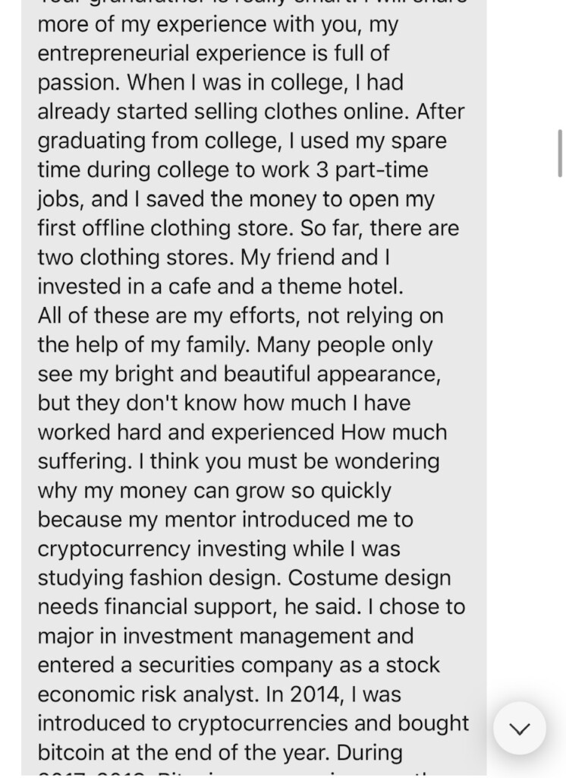Click the line starting "All of these are my efforts"
The height and width of the screenshot is (778, 566).
pyautogui.click(x=240, y=315)
